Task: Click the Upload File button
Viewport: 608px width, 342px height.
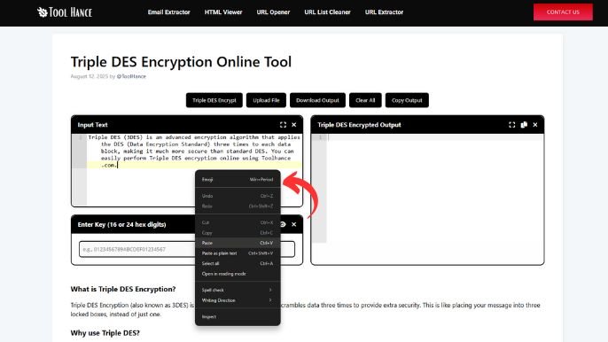Action: click(266, 100)
